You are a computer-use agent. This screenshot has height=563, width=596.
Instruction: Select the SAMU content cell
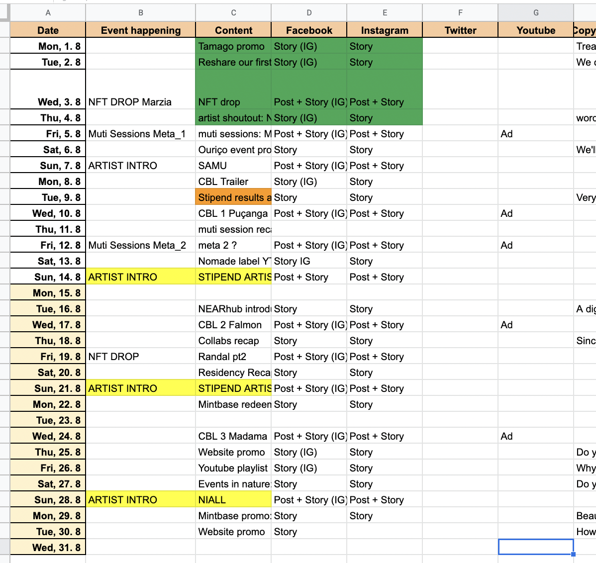pyautogui.click(x=233, y=166)
